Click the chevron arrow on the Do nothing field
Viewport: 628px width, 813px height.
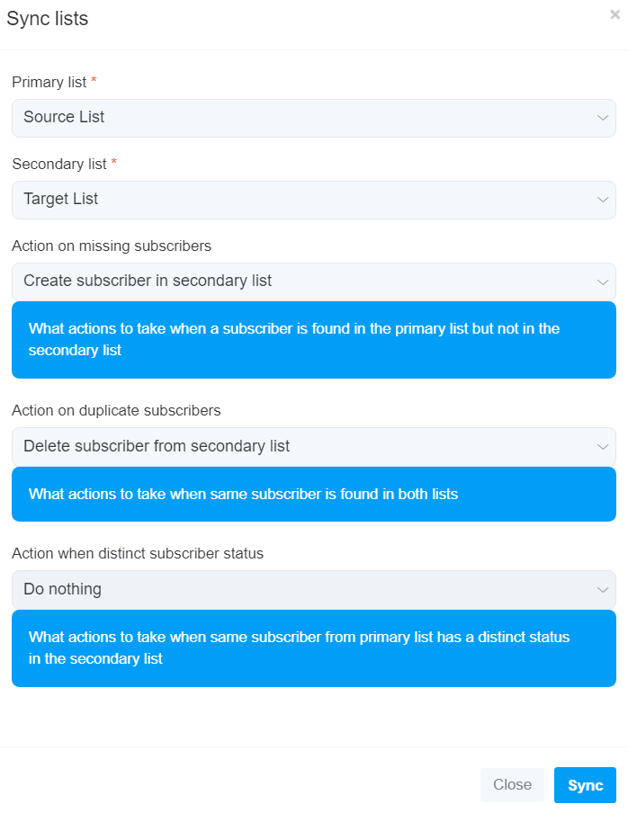(x=603, y=590)
